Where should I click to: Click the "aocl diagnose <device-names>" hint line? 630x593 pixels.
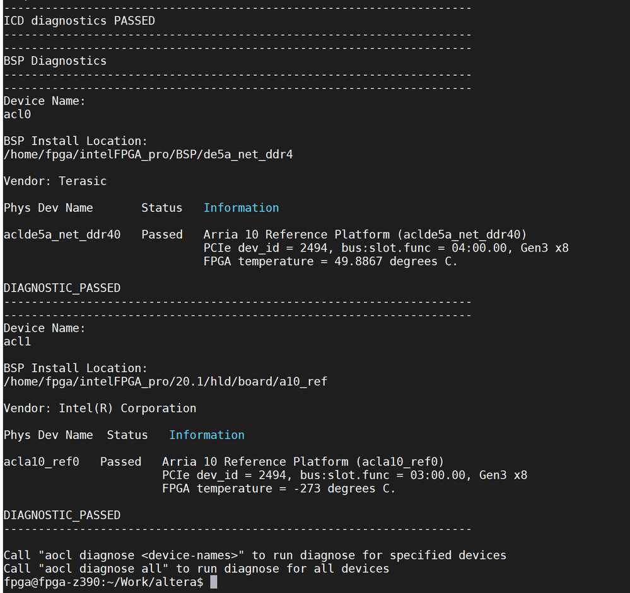pyautogui.click(x=255, y=555)
